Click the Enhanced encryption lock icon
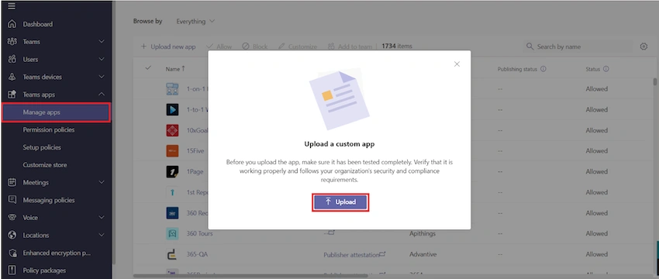Image resolution: width=659 pixels, height=279 pixels. pyautogui.click(x=12, y=253)
